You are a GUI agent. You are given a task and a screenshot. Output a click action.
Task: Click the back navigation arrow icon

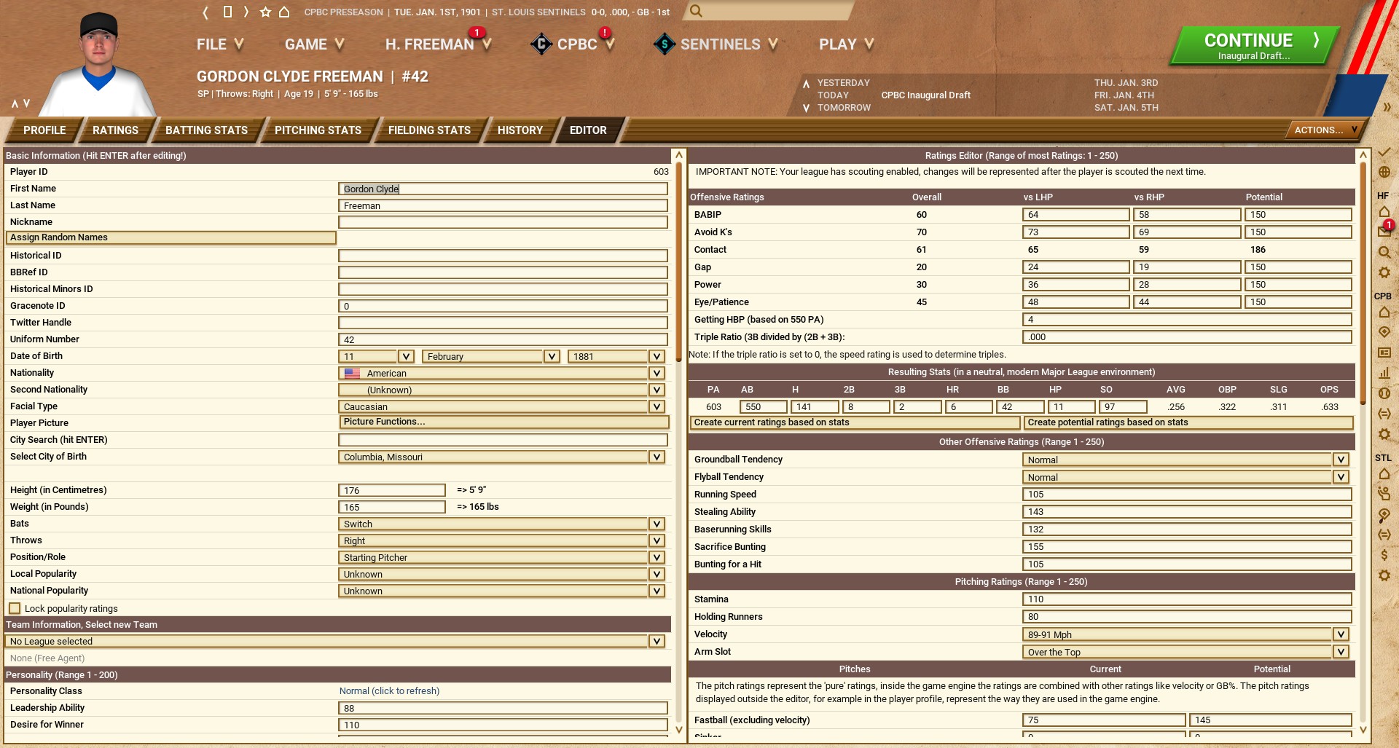(x=205, y=12)
